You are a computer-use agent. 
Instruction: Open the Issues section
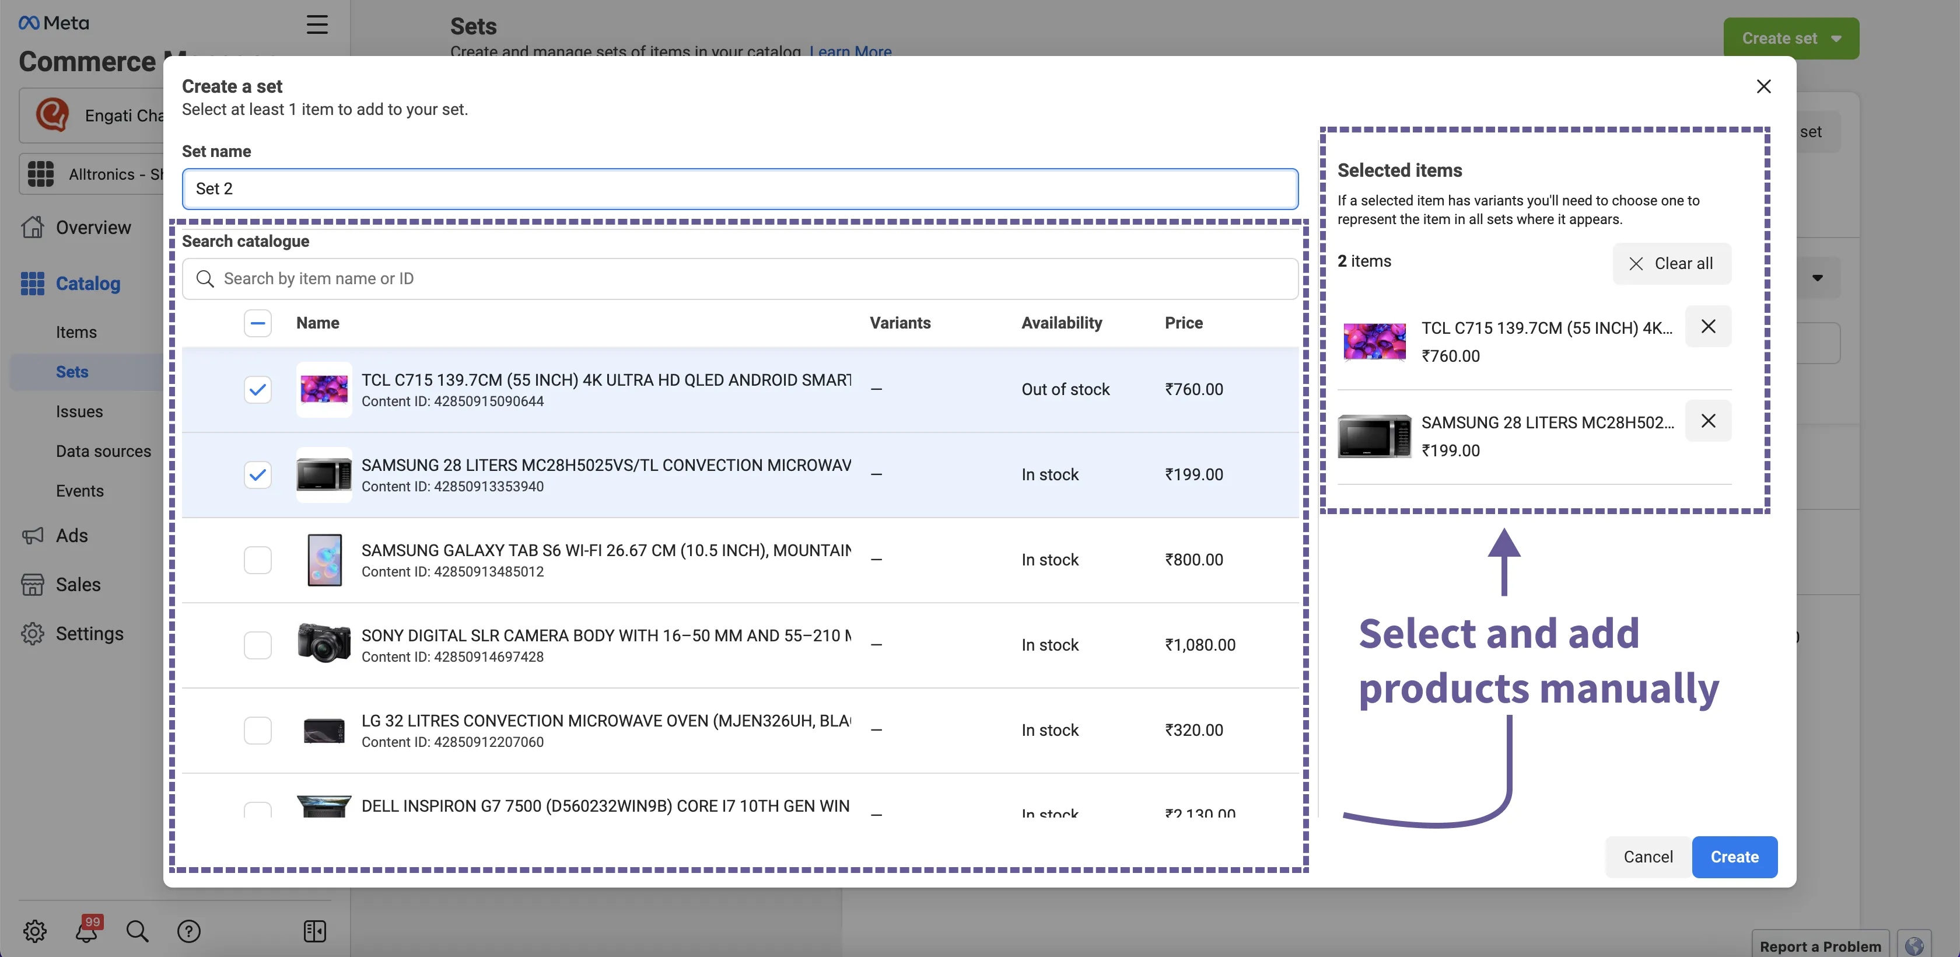79,411
